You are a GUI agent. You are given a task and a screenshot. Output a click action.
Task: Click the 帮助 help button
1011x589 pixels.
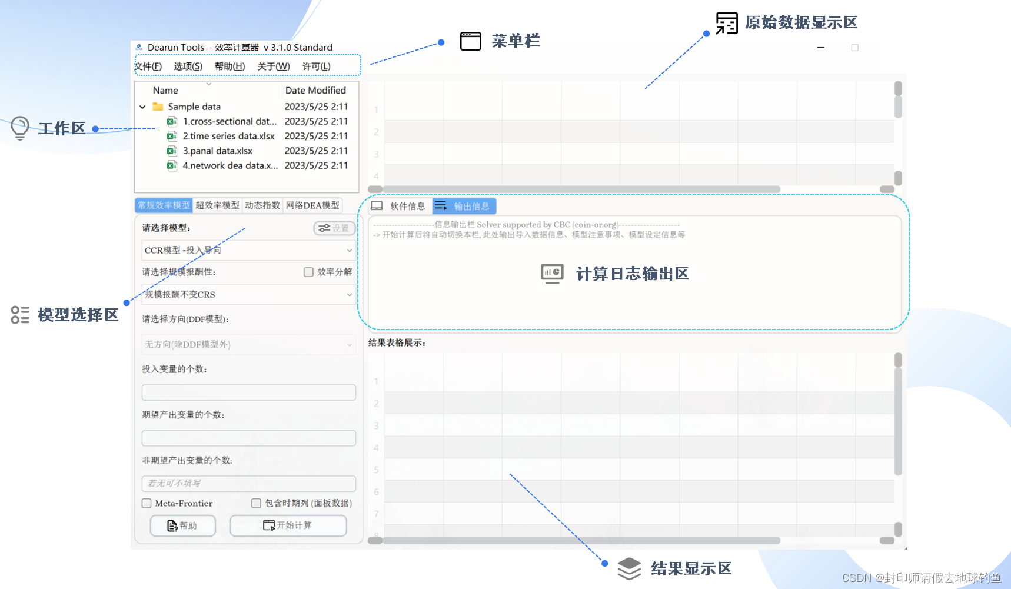[182, 525]
